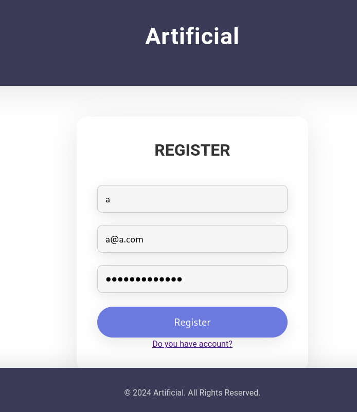This screenshot has height=412, width=357.
Task: Click the "a@a.com" text in email box
Action: click(124, 239)
